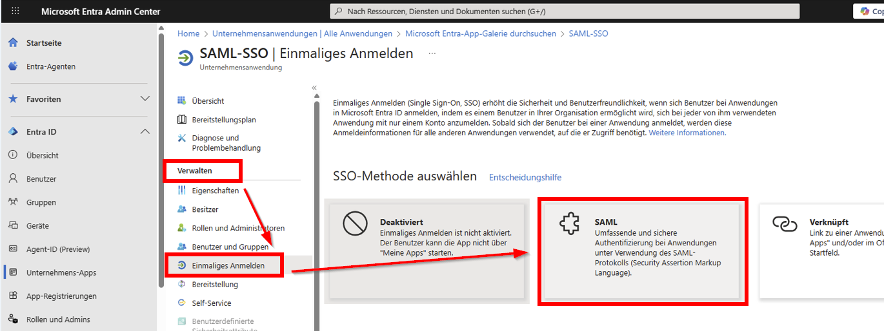The height and width of the screenshot is (331, 884).
Task: Click the SAML-SSO application logo icon
Action: tap(185, 57)
